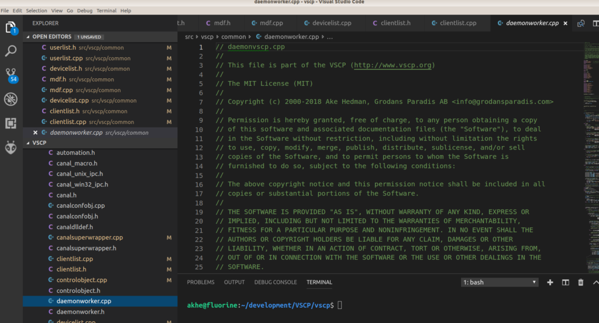Maximize the panel with the chevron up icon

pos(595,282)
